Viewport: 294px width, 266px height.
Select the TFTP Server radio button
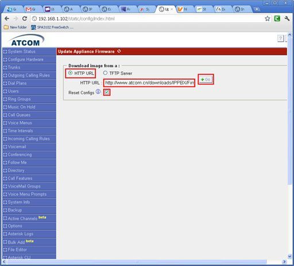[x=105, y=73]
